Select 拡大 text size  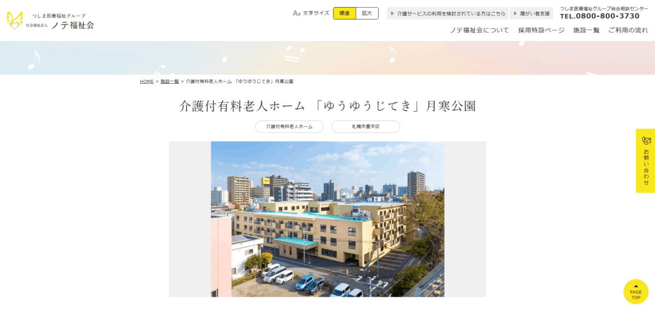click(367, 13)
